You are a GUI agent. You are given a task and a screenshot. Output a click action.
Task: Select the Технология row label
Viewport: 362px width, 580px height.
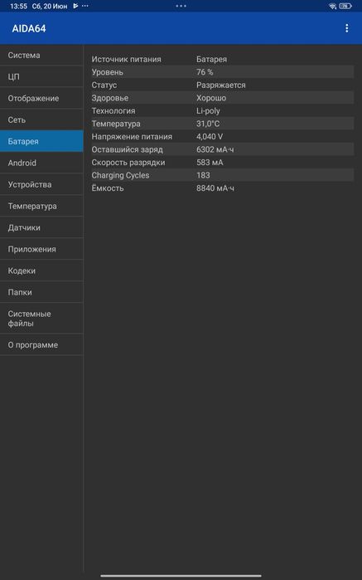tap(113, 111)
